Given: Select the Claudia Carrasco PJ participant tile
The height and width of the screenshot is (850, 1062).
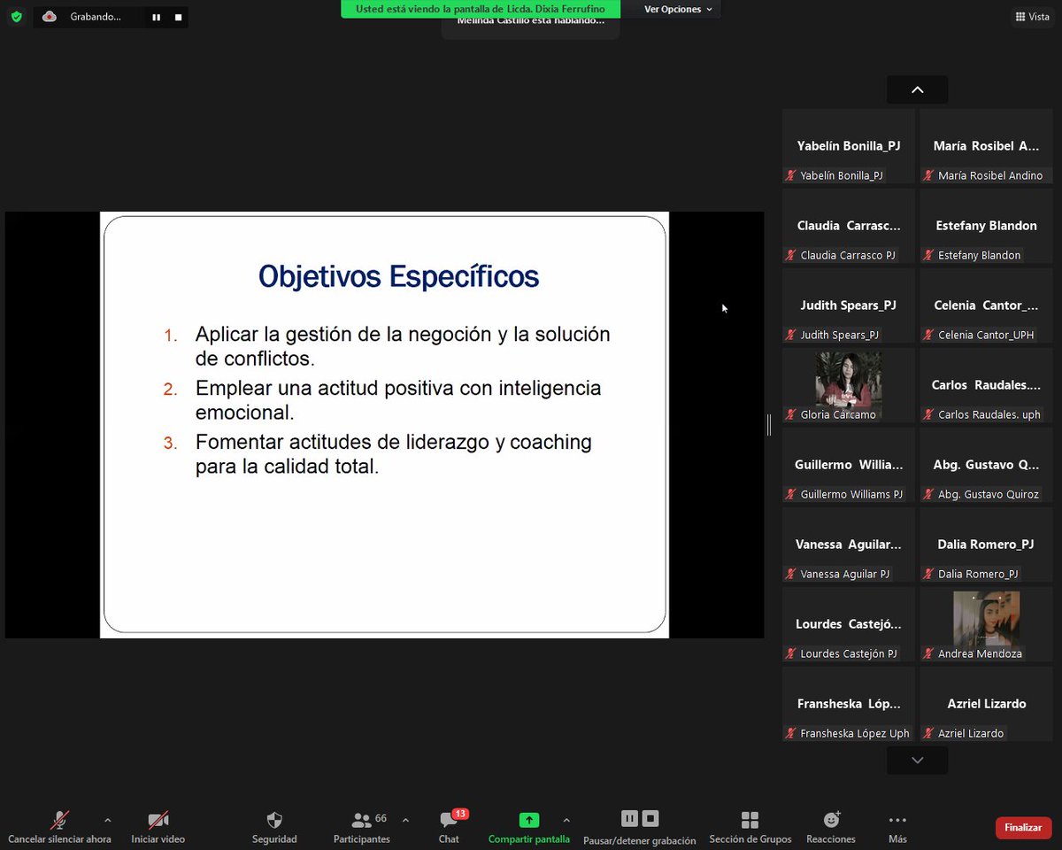Looking at the screenshot, I should point(849,226).
